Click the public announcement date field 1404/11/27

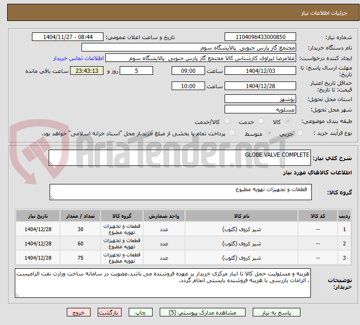[68, 37]
